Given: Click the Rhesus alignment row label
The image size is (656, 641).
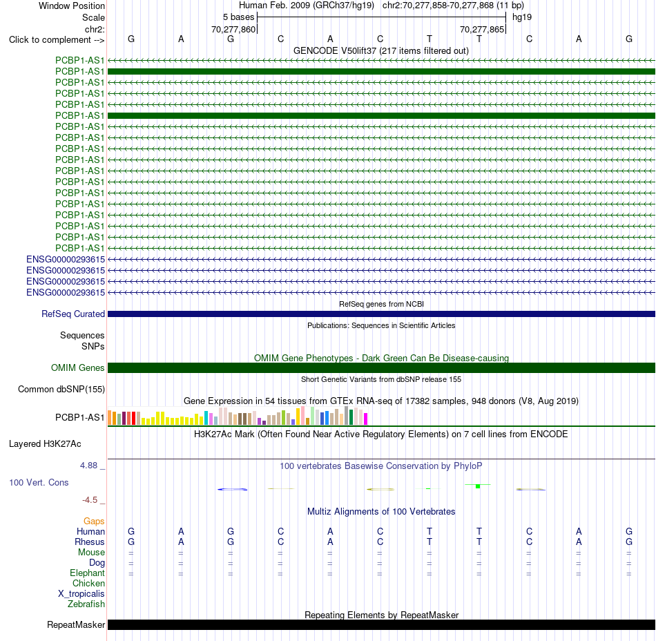Looking at the screenshot, I should 90,542.
